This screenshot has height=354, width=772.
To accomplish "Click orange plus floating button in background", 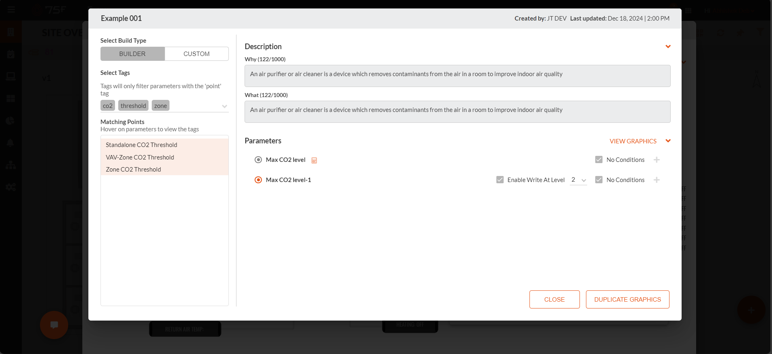I will 751,310.
